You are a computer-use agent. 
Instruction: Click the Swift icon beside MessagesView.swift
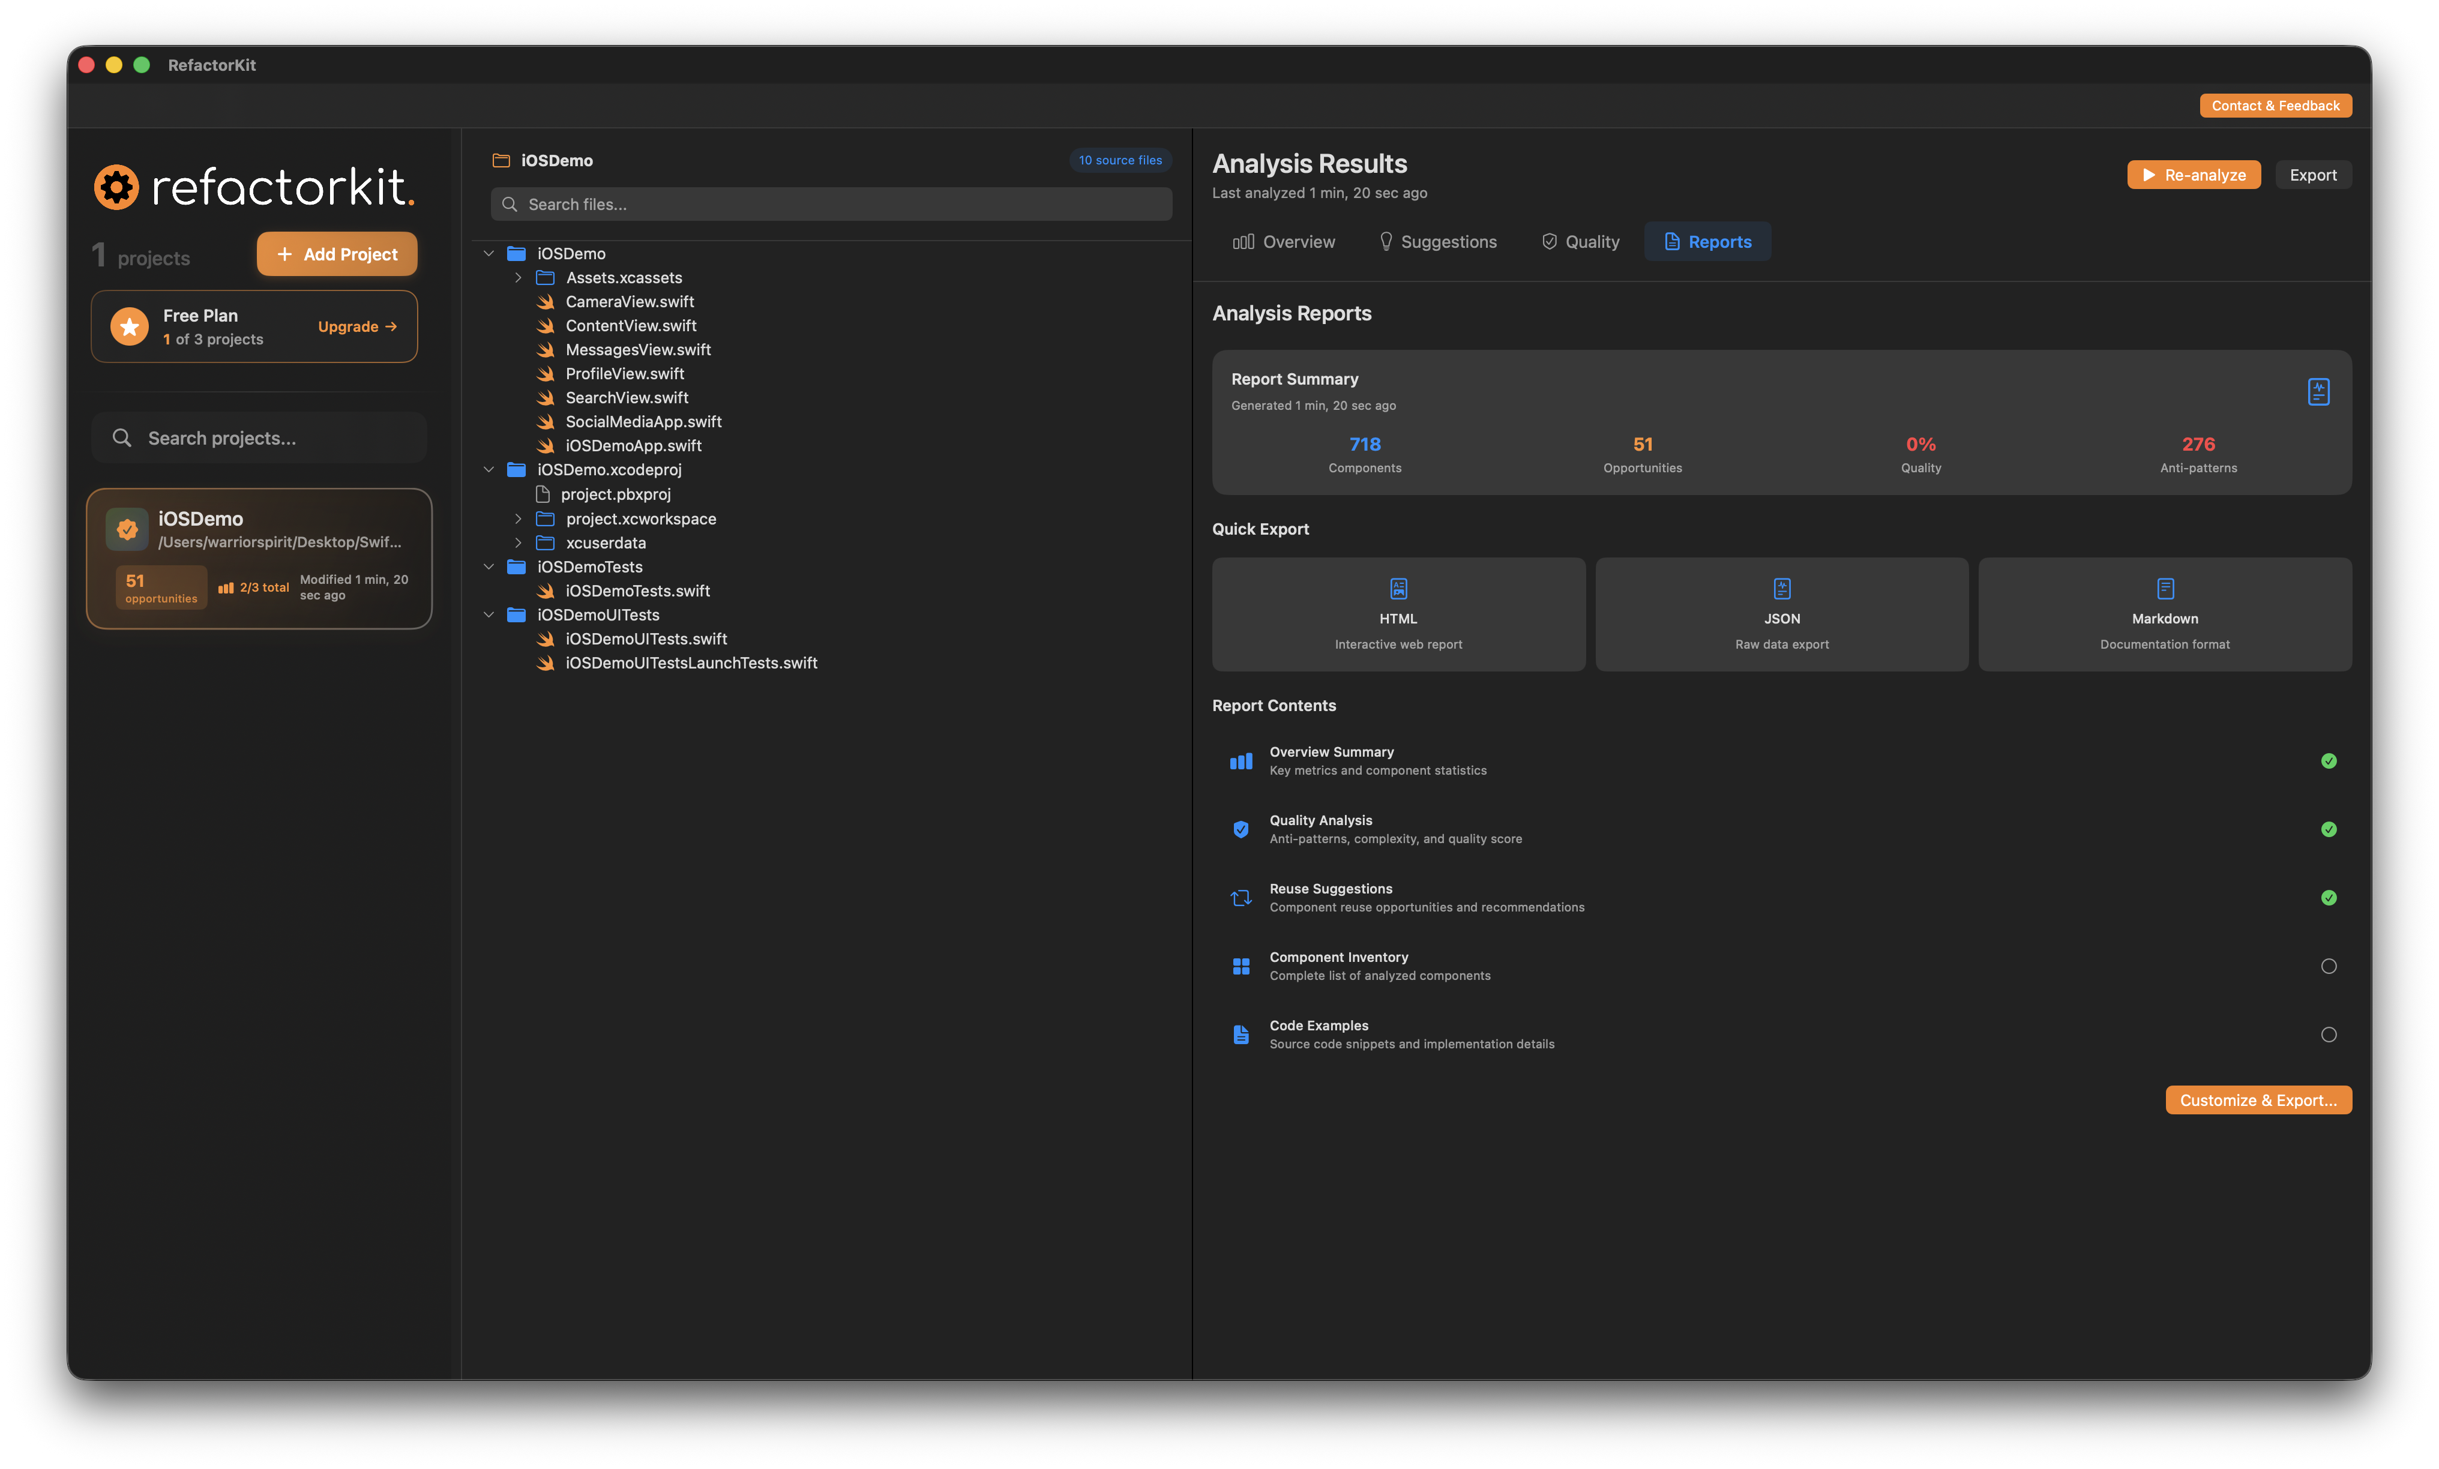(546, 349)
